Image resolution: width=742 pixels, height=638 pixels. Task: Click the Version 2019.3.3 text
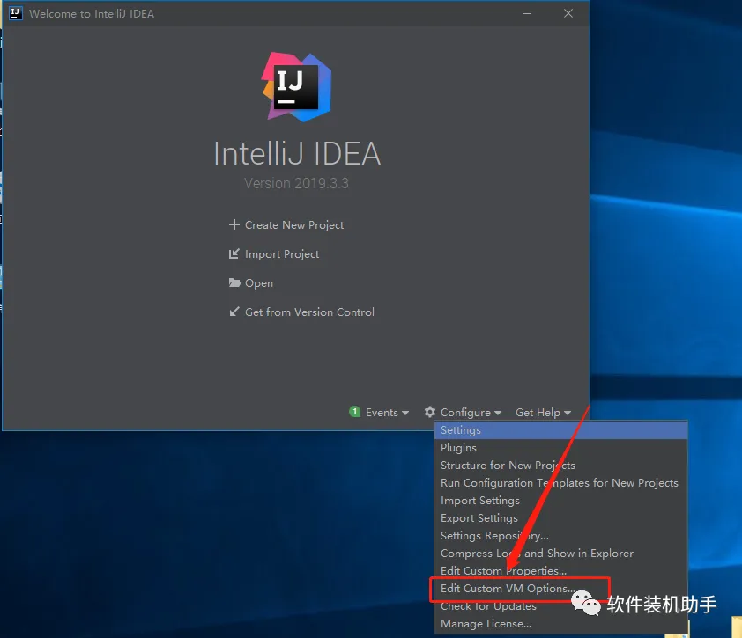296,183
